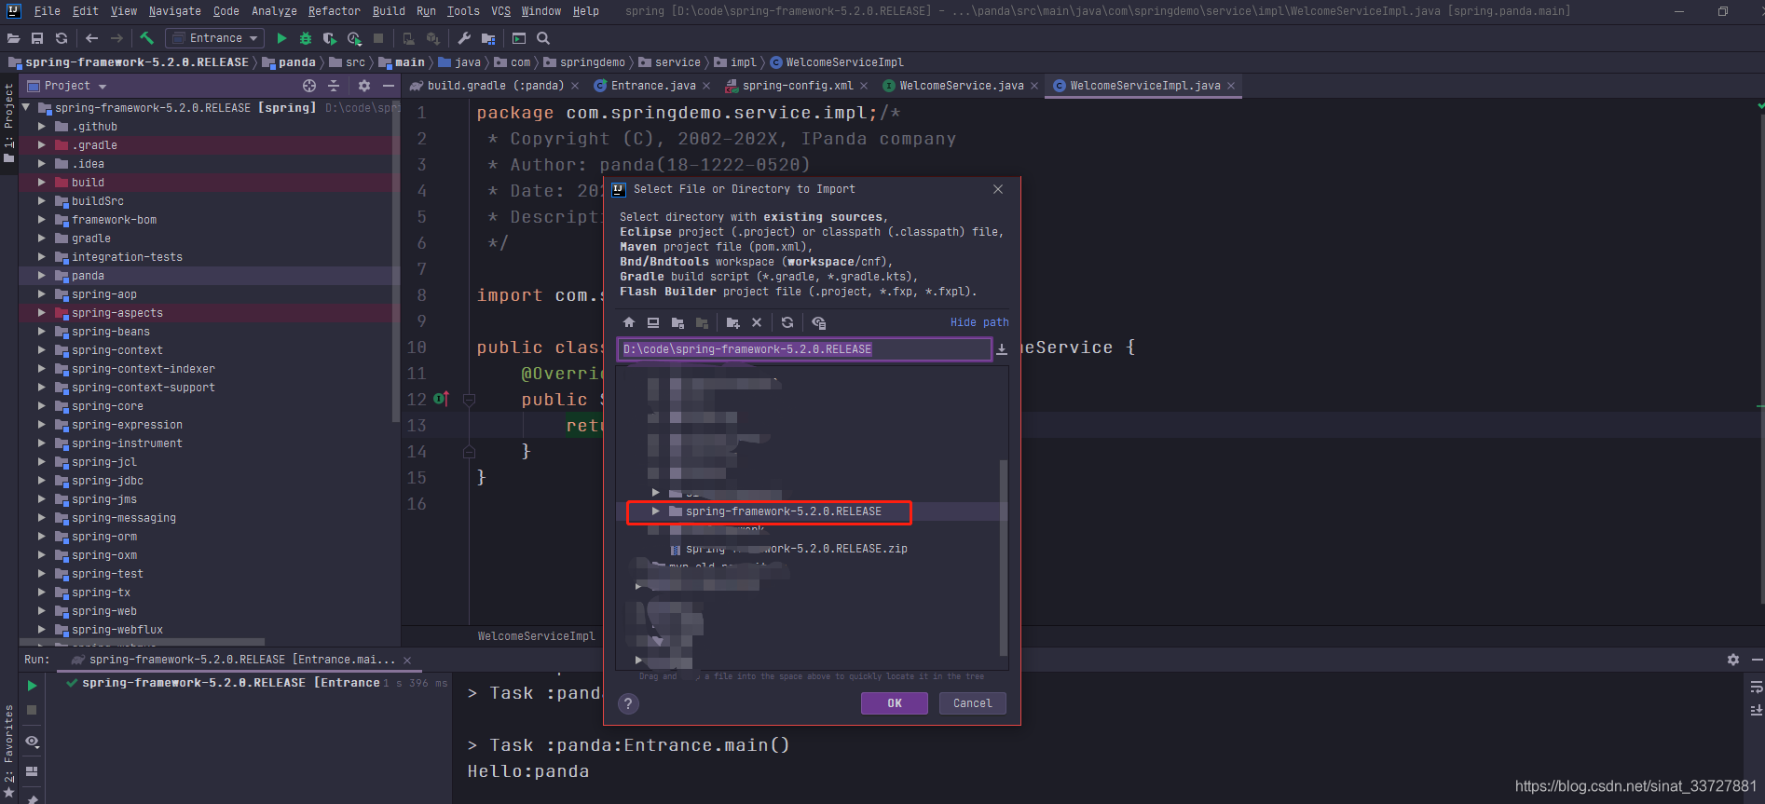Screen dimensions: 1765x804
Task: Expand the buildSrc folder
Action: [41, 201]
